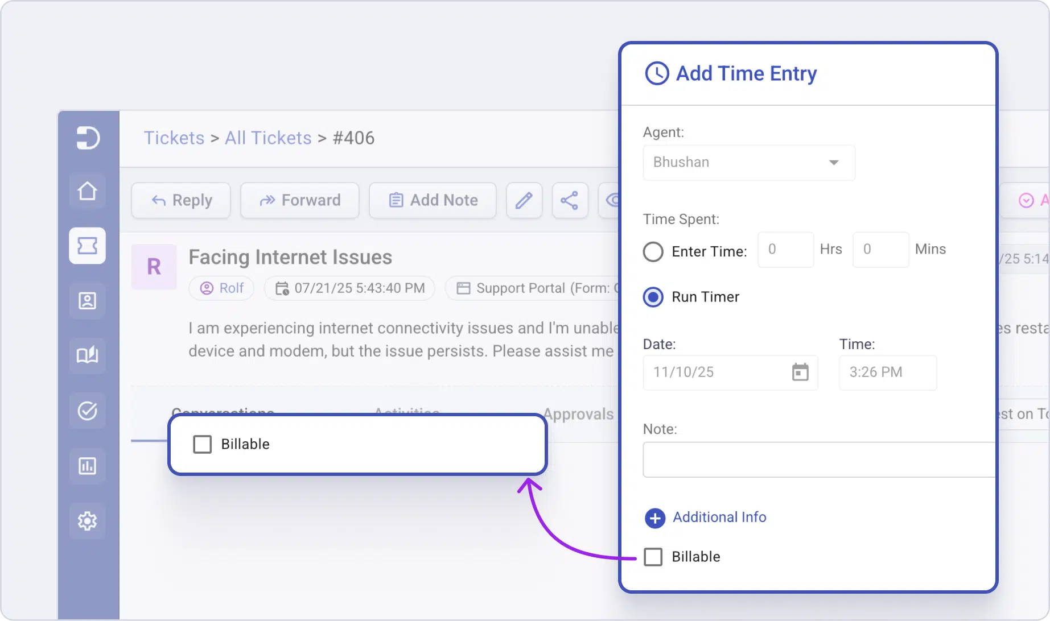Select the Enter Time radio button
The height and width of the screenshot is (621, 1050).
[653, 251]
